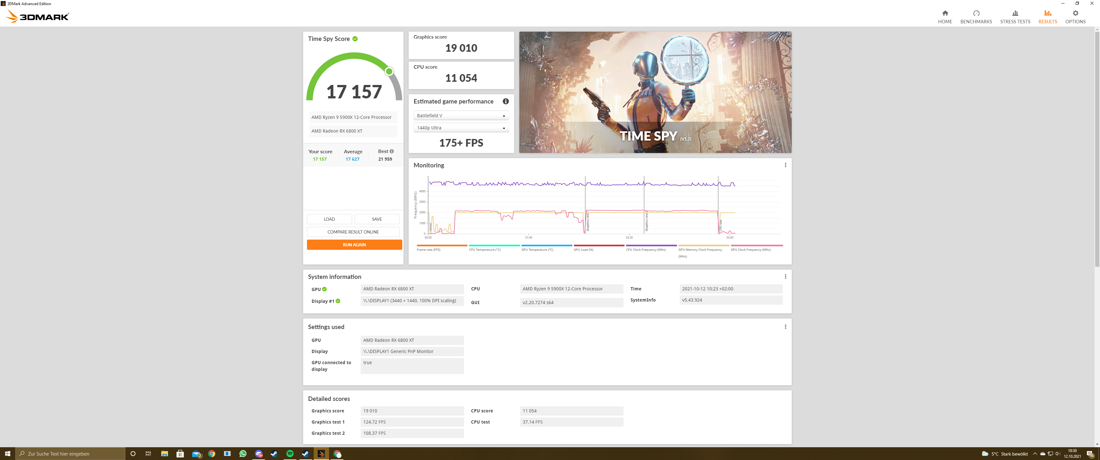Image resolution: width=1100 pixels, height=460 pixels.
Task: Click the info icon next to Best
Action: pyautogui.click(x=392, y=151)
